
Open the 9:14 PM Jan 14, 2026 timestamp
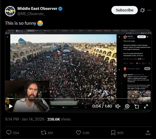click(25, 119)
